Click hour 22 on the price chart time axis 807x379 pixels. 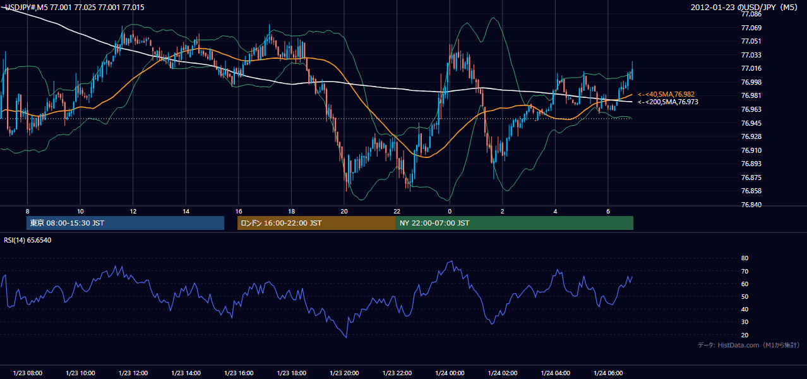click(x=397, y=211)
